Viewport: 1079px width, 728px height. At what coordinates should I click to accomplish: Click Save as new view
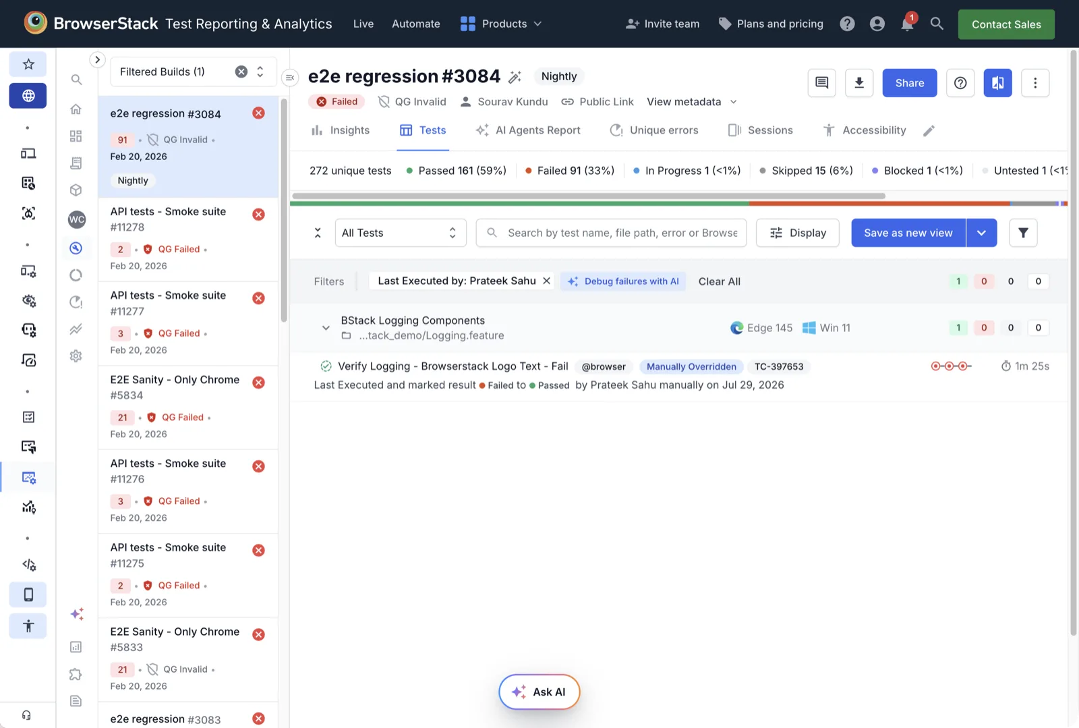click(908, 233)
